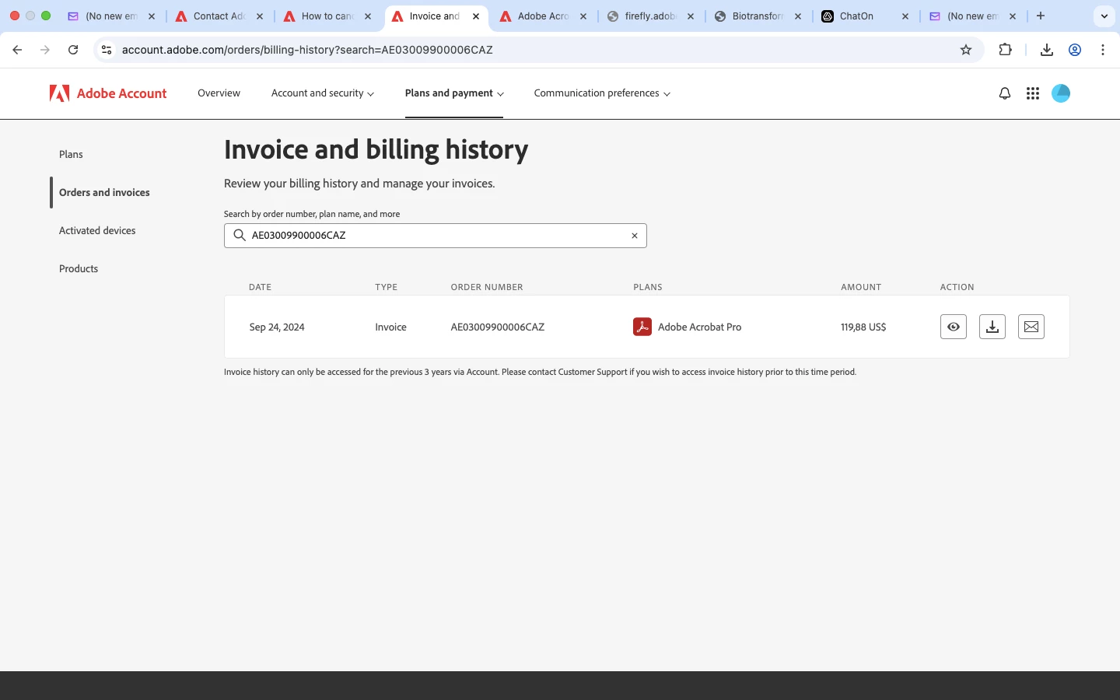The height and width of the screenshot is (700, 1120).
Task: Download the Sep 24 invoice
Action: 992,327
